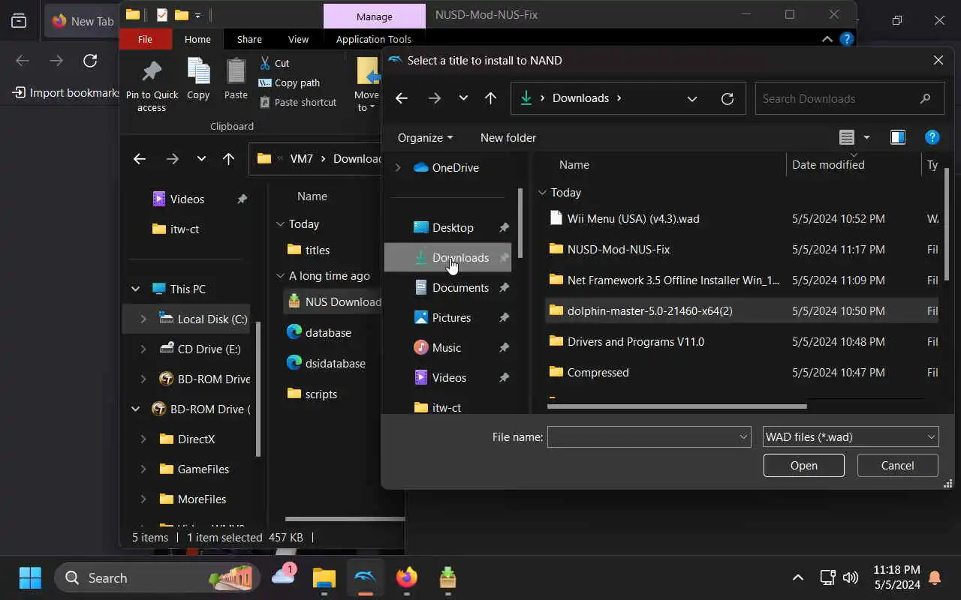Image resolution: width=961 pixels, height=600 pixels.
Task: Select the NUSD-Mod-NUS-Fix folder in dialog
Action: tap(618, 249)
